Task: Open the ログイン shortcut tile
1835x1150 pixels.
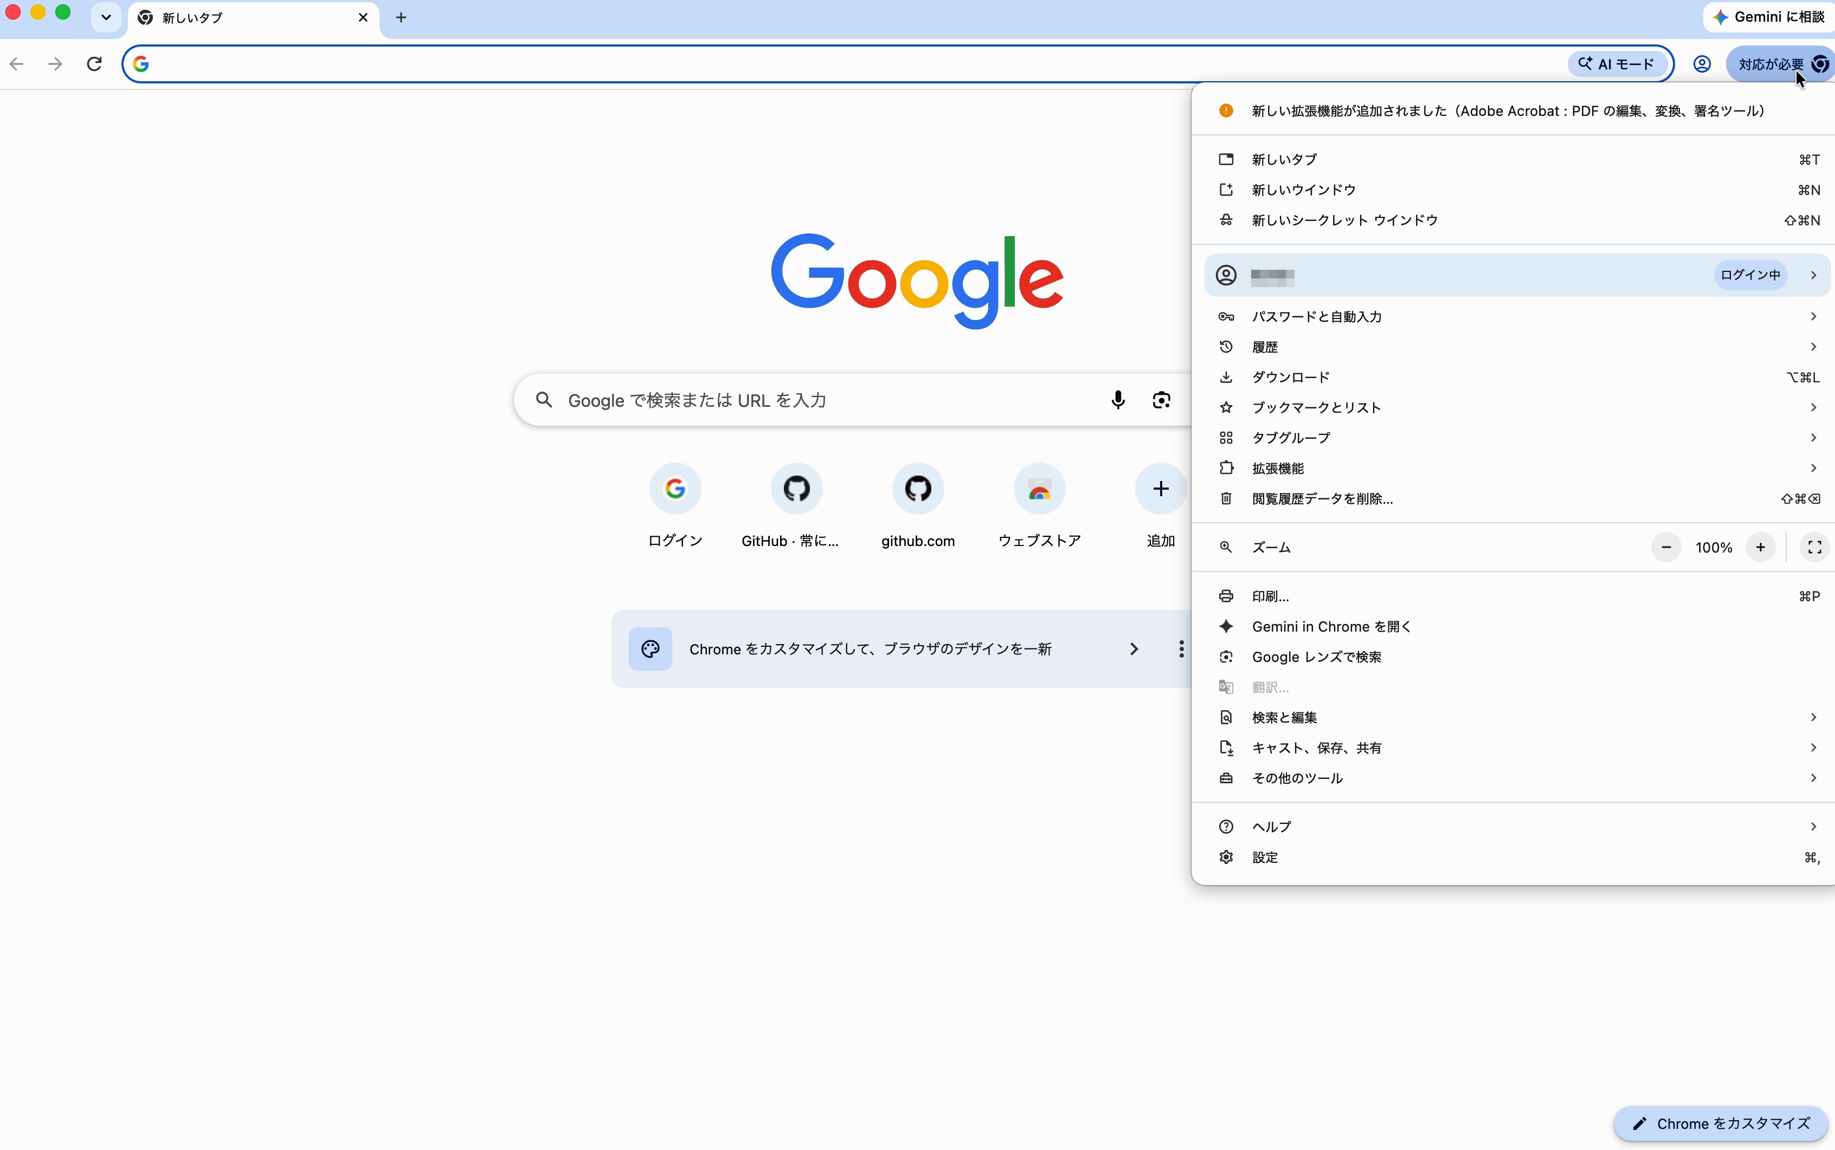Action: point(675,506)
